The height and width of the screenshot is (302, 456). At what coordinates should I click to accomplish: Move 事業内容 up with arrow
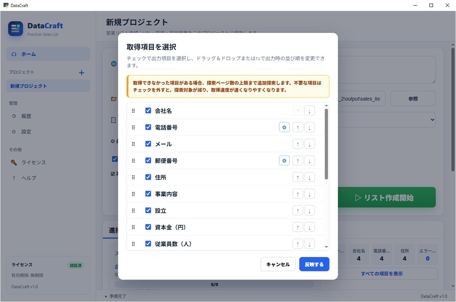point(298,194)
